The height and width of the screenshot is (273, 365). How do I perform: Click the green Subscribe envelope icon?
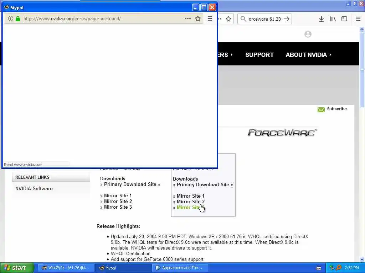coord(321,109)
